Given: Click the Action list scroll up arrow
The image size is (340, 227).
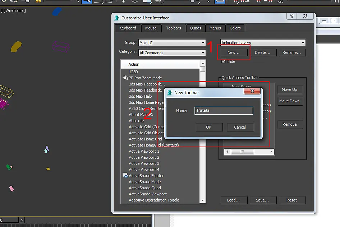Looking at the screenshot, I should tap(202, 63).
